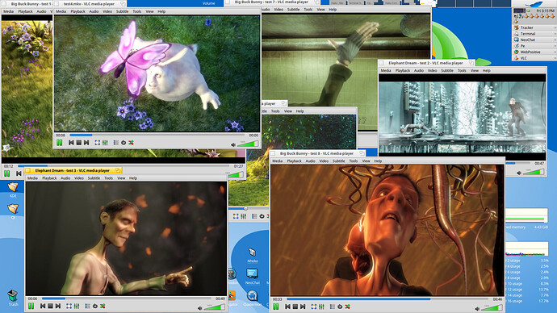Pause playback in Big Buck Bunny test 8
The image size is (557, 313).
[x=275, y=307]
